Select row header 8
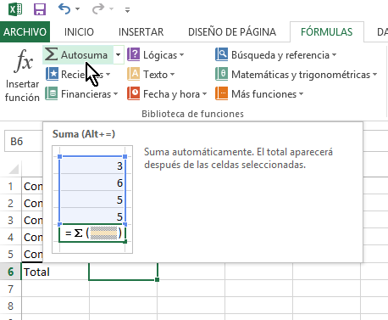This screenshot has height=320, width=388. point(11,306)
